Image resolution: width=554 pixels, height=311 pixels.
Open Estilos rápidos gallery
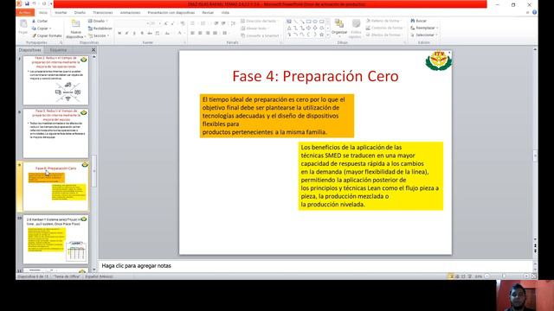356,29
